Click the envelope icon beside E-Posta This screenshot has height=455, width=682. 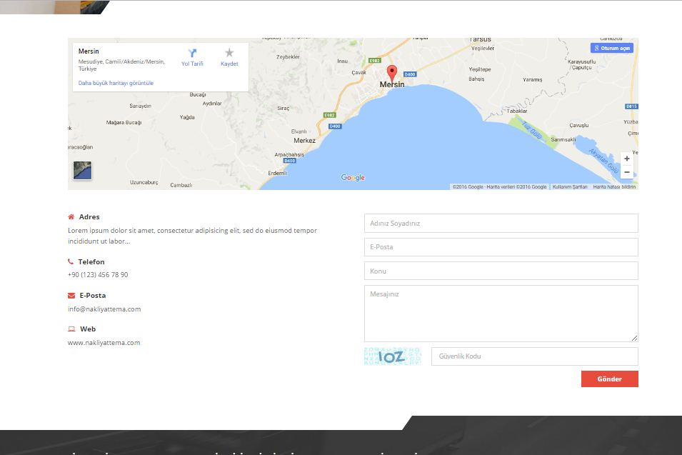click(71, 296)
